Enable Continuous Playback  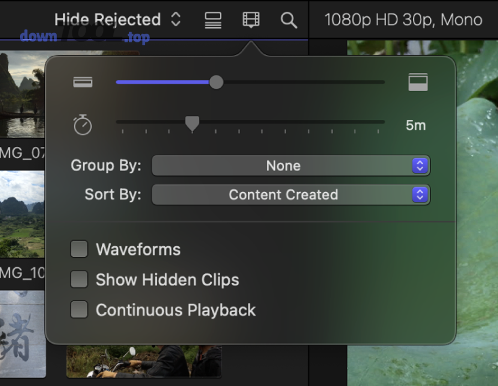pos(79,310)
